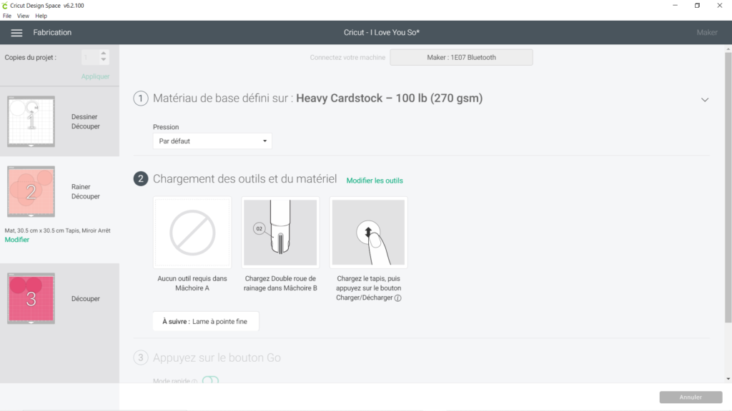Select mat 1 thumbnail Dessiner Découper

pos(31,121)
